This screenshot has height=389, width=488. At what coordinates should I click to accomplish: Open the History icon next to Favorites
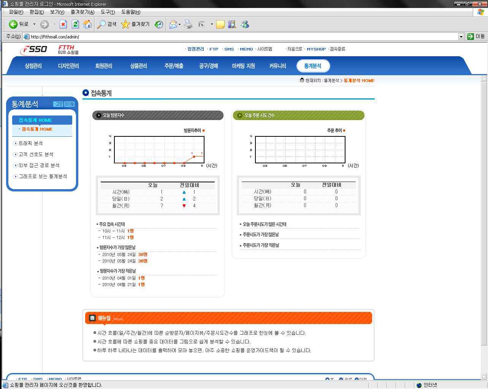(159, 24)
